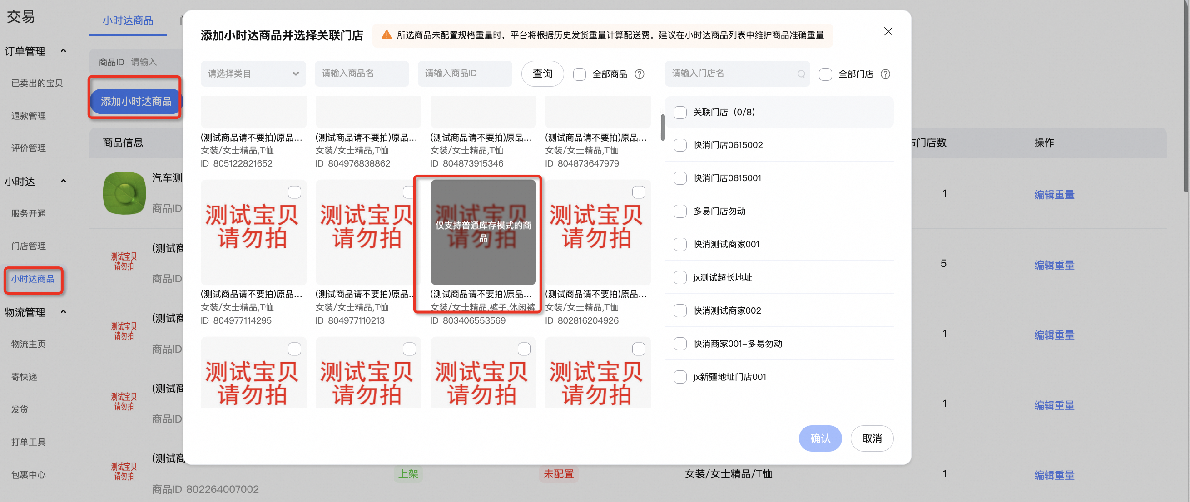This screenshot has height=502, width=1190.
Task: Open the 请选择类目 category dropdown
Action: click(x=253, y=74)
